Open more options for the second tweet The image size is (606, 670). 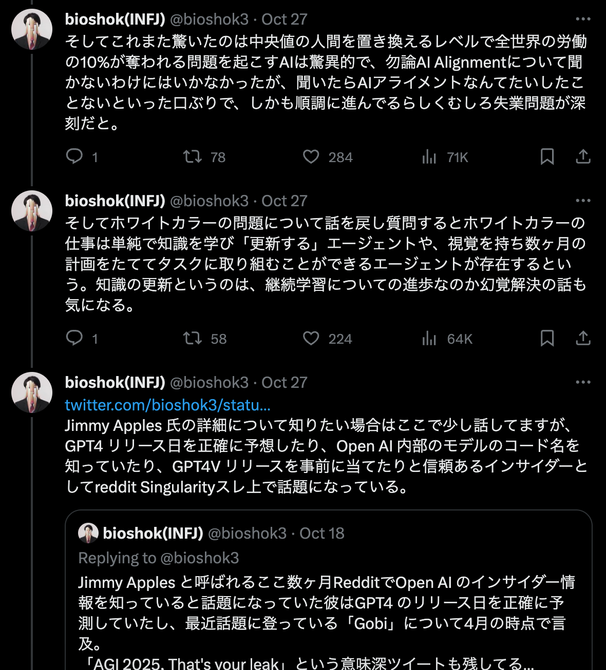583,201
